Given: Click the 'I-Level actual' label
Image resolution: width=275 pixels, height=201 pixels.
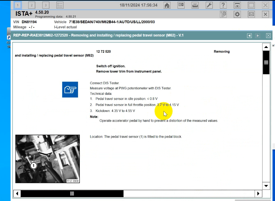Looking at the screenshot, I should 65,27.
